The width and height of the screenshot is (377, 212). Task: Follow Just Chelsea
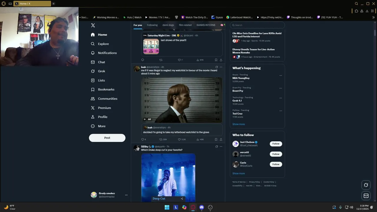(276, 144)
